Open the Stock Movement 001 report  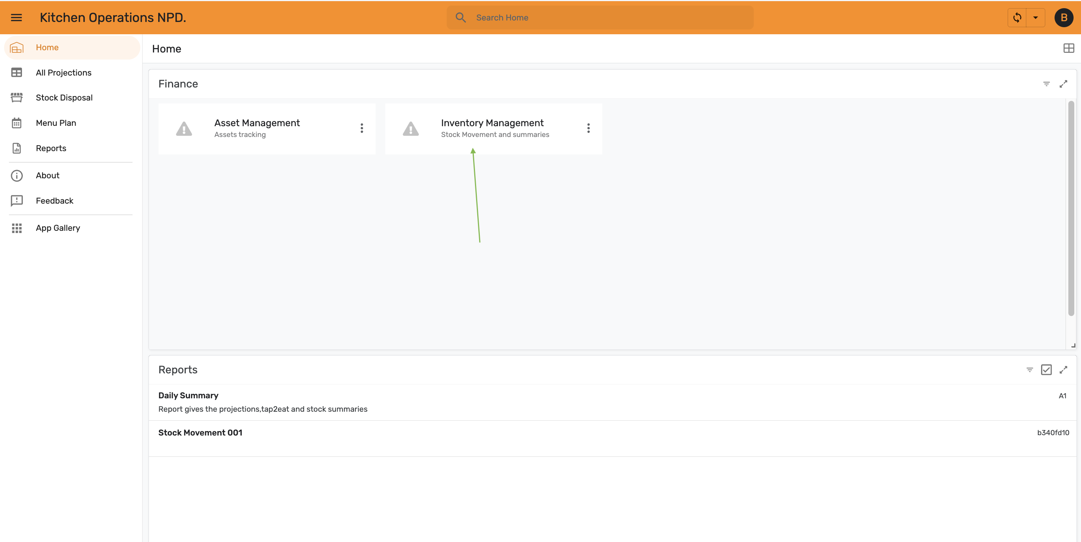coord(613,439)
